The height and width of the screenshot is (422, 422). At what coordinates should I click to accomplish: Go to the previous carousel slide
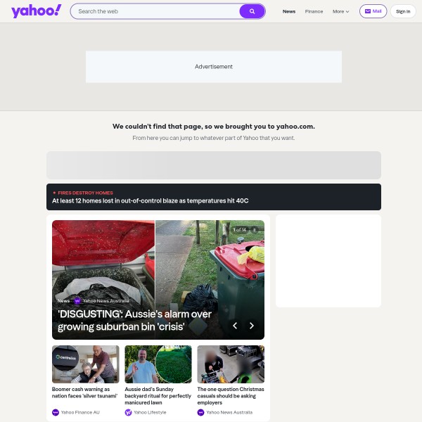(x=235, y=326)
